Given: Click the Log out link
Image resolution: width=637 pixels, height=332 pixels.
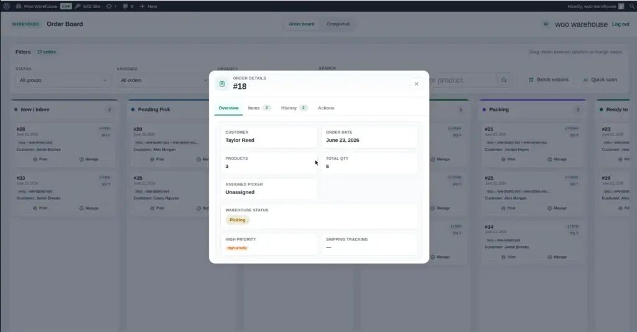Looking at the screenshot, I should pyautogui.click(x=621, y=24).
